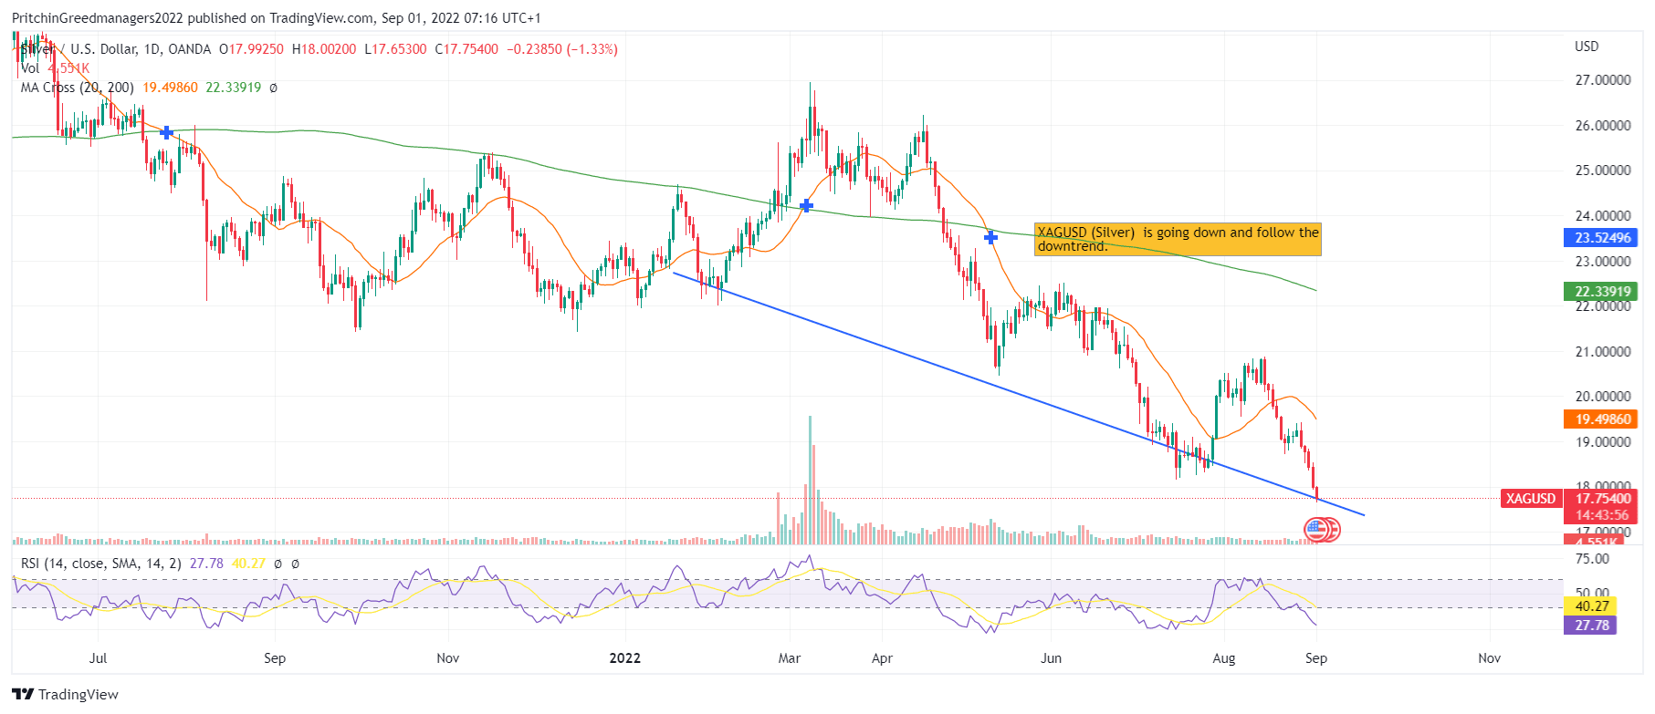Click the USD currency label on price axis
Viewport: 1655px width, 714px height.
1587,47
